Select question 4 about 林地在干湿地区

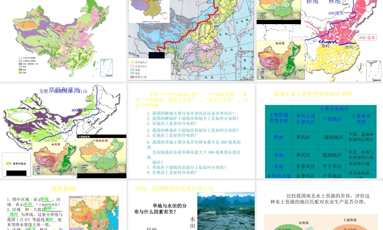coord(193,130)
